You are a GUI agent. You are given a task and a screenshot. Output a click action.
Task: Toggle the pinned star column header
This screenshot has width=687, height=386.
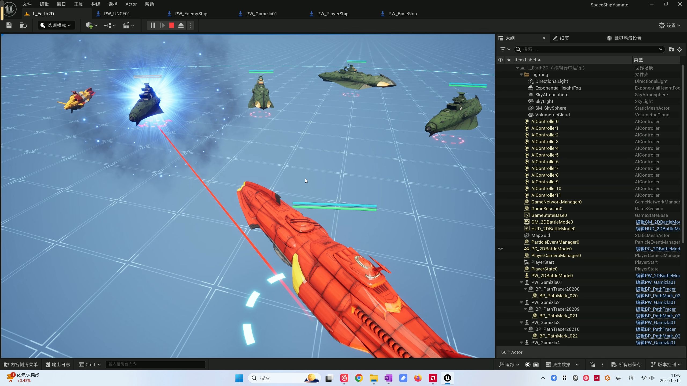(x=509, y=60)
